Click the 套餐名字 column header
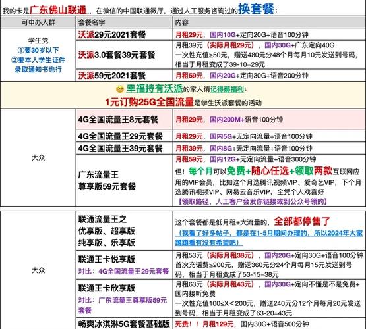Screen dimensions: 366x329 point(125,22)
